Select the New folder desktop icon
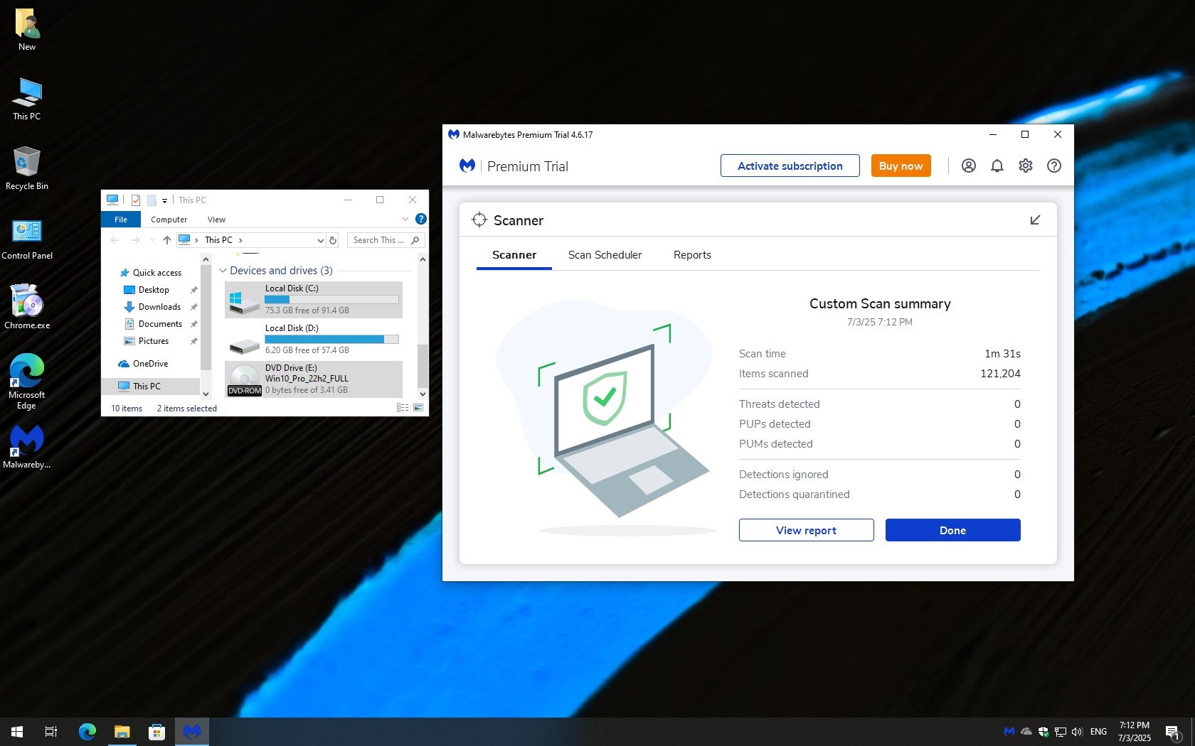Viewport: 1195px width, 746px height. click(x=27, y=30)
